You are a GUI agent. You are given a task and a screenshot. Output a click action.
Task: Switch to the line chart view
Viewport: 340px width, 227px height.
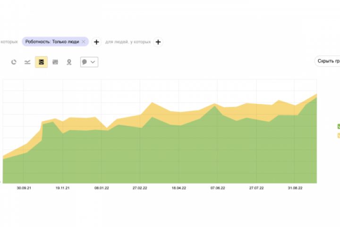pyautogui.click(x=27, y=62)
